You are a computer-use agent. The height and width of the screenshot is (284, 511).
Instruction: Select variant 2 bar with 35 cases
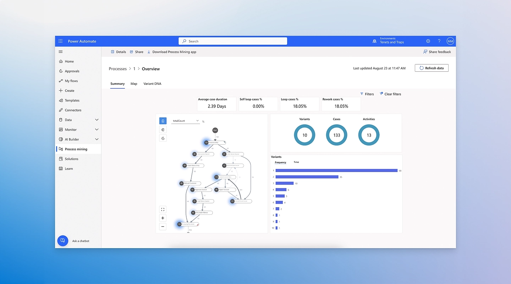click(x=307, y=177)
